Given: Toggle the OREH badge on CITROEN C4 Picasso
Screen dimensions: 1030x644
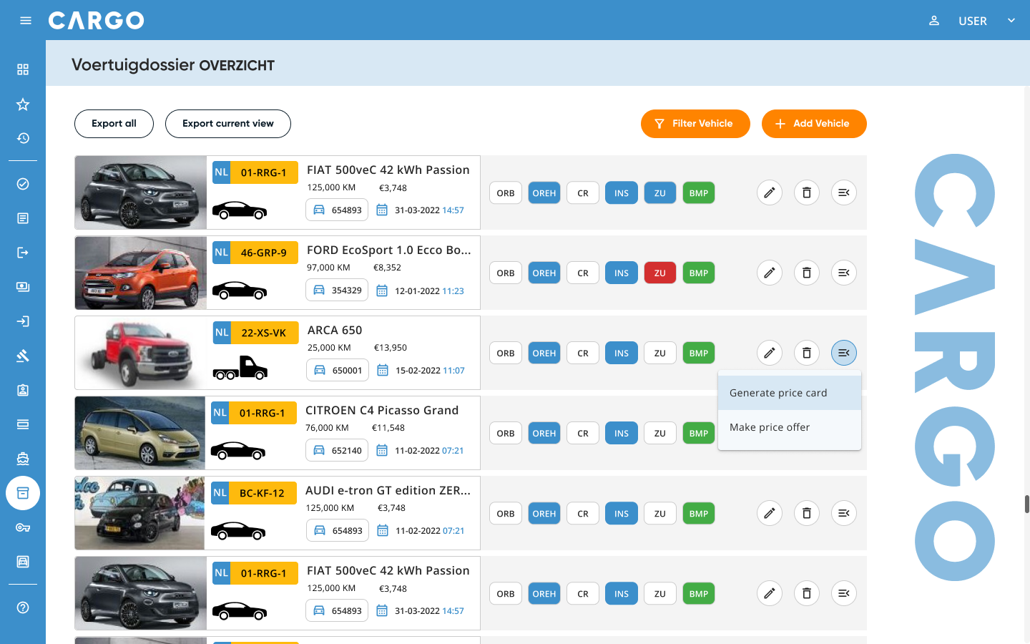Looking at the screenshot, I should (x=544, y=433).
